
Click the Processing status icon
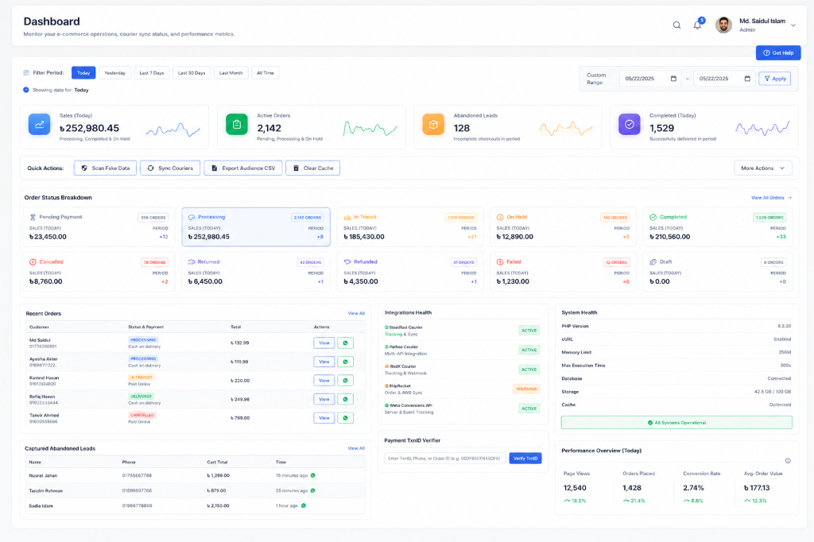(192, 217)
